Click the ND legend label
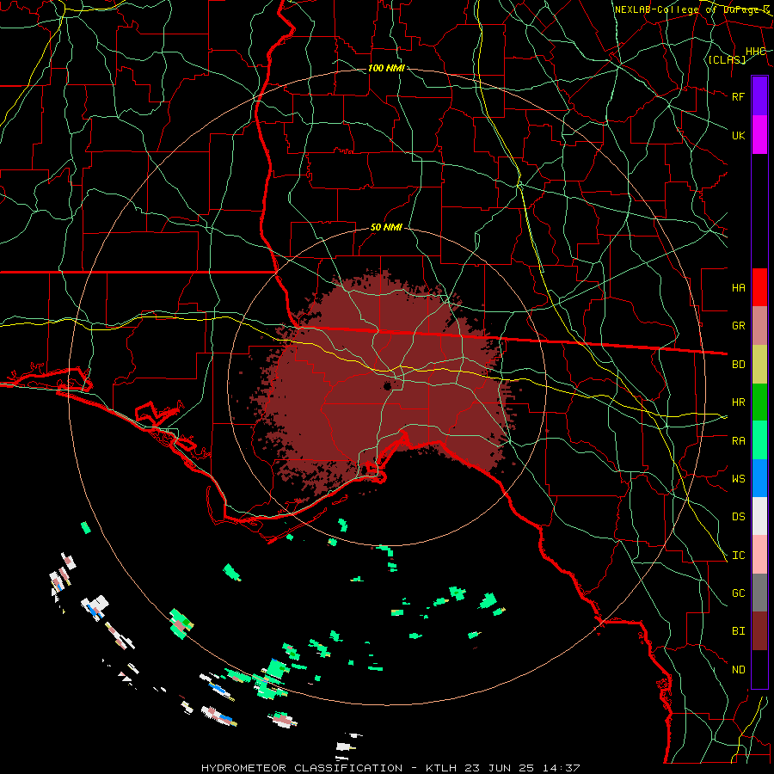The image size is (774, 774). point(739,670)
